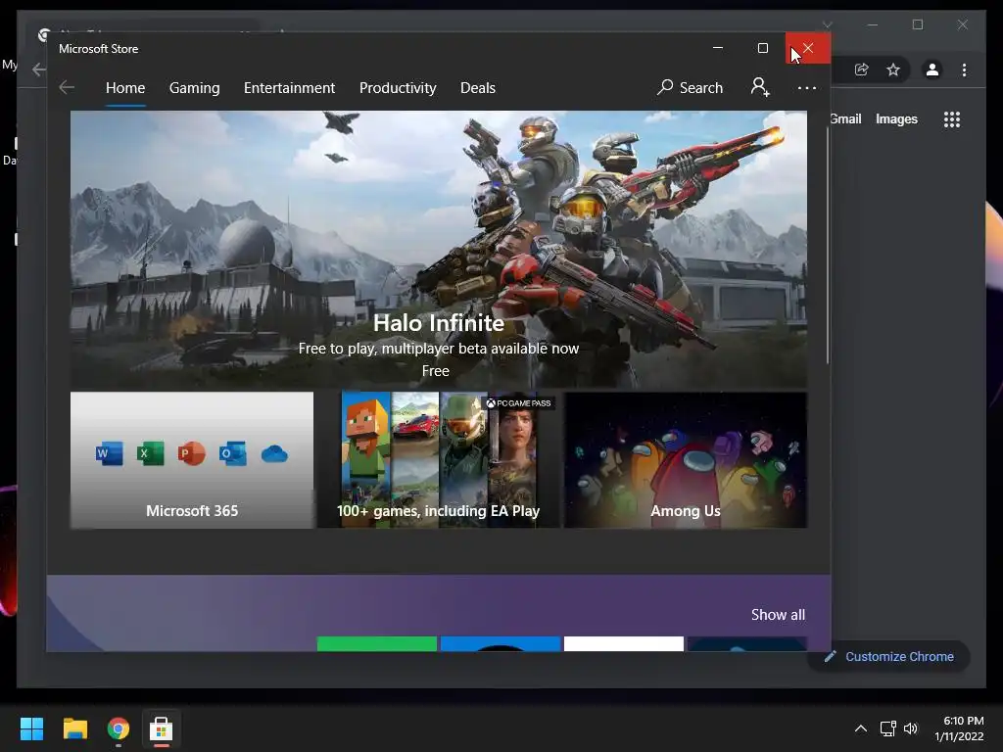Open the Entertainment tab
Screen dimensions: 1003x752
(289, 87)
